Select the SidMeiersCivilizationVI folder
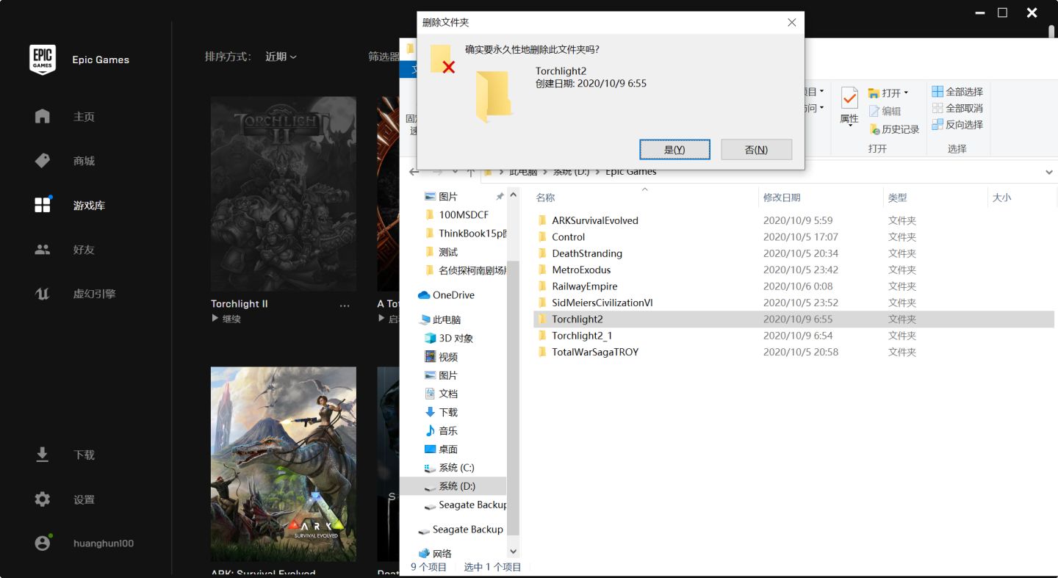 (x=594, y=303)
